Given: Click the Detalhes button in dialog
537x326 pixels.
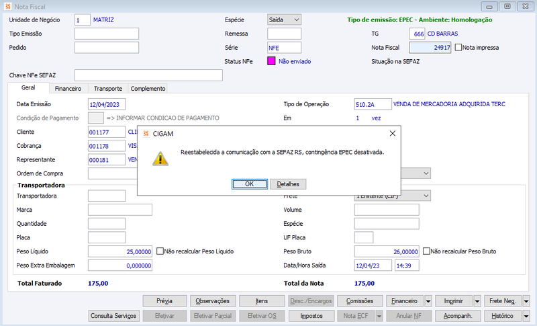Looking at the screenshot, I should pyautogui.click(x=288, y=184).
